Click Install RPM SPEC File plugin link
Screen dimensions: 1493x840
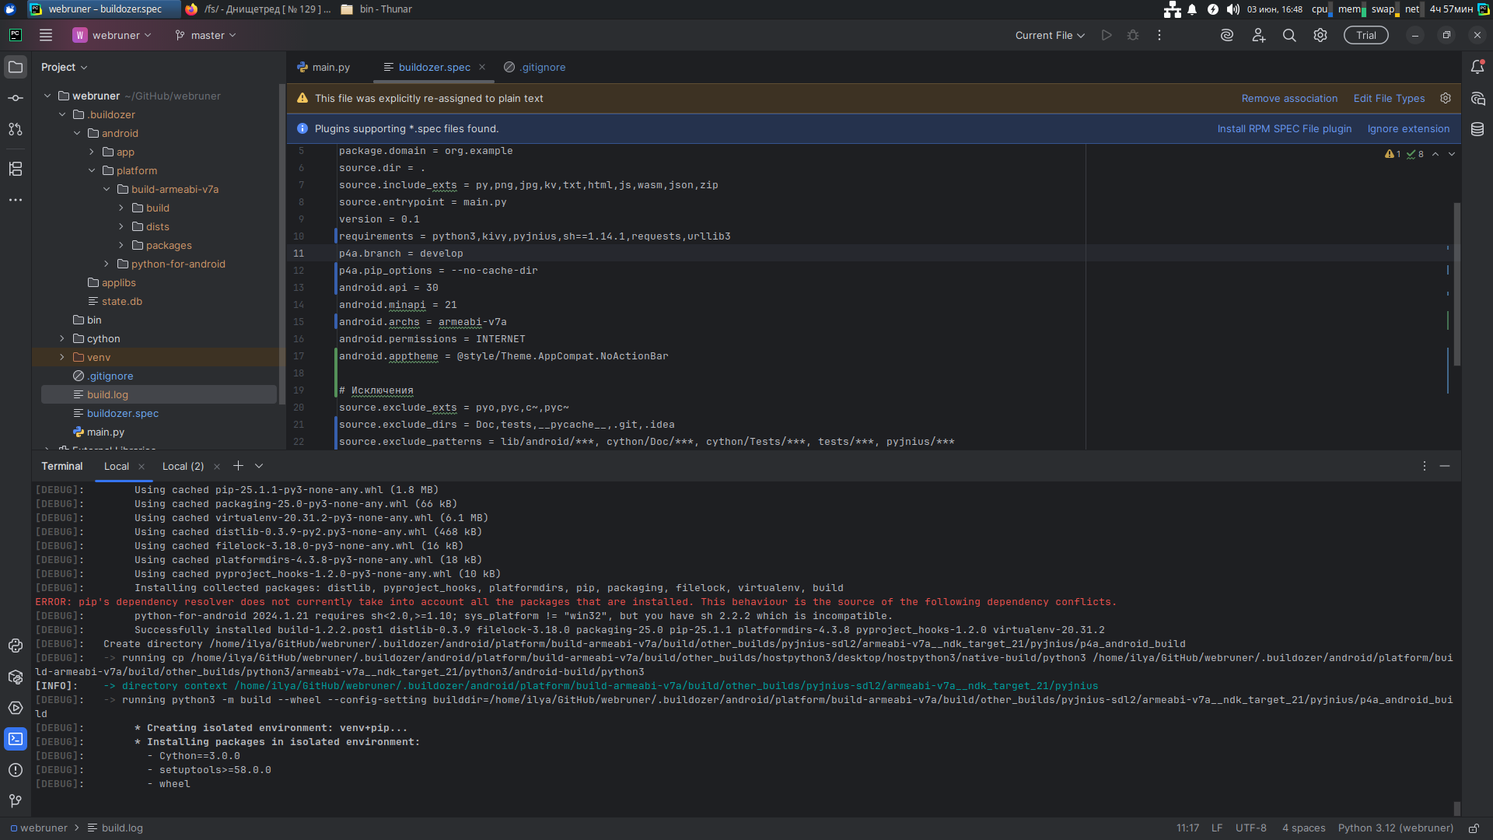click(1284, 128)
